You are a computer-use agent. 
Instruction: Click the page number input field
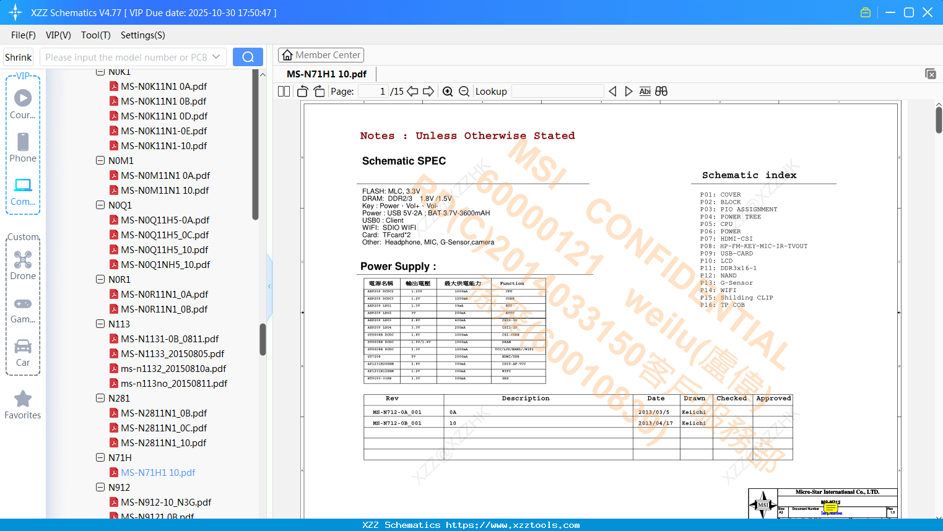pyautogui.click(x=374, y=92)
